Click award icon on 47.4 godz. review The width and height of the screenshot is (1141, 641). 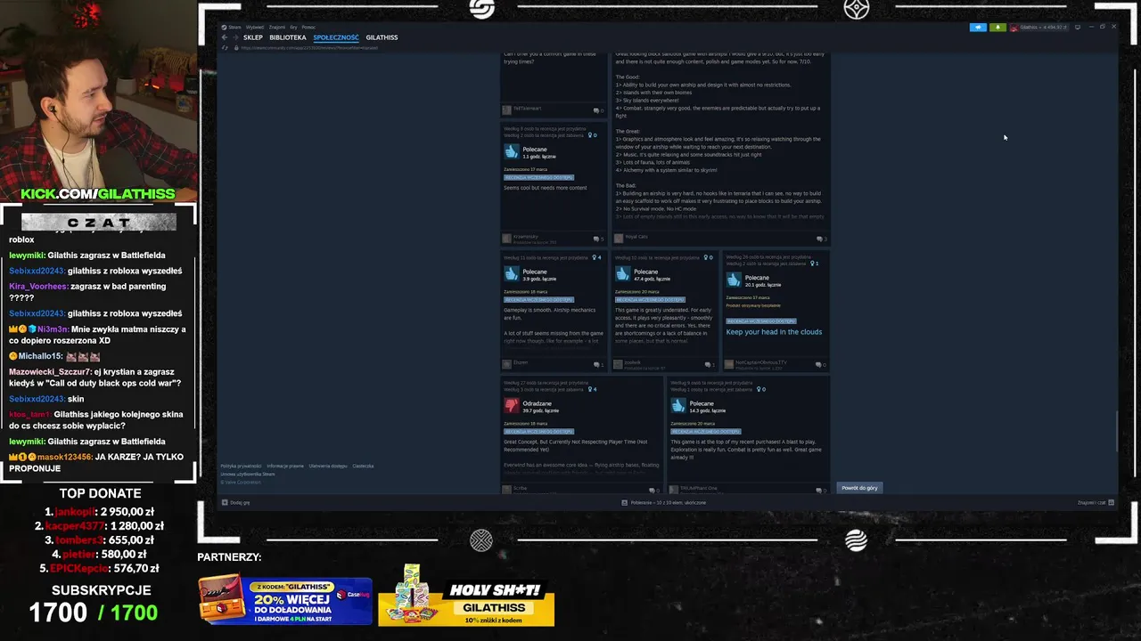tap(708, 257)
